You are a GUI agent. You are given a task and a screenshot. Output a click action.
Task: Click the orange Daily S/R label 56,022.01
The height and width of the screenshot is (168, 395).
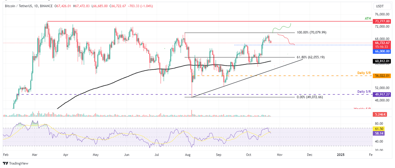click(381, 76)
